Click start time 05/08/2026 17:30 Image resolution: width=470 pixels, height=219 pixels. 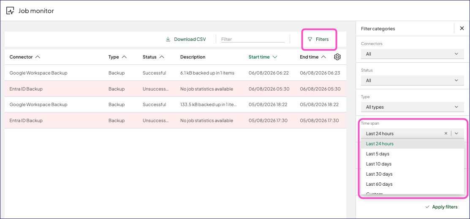[269, 120]
